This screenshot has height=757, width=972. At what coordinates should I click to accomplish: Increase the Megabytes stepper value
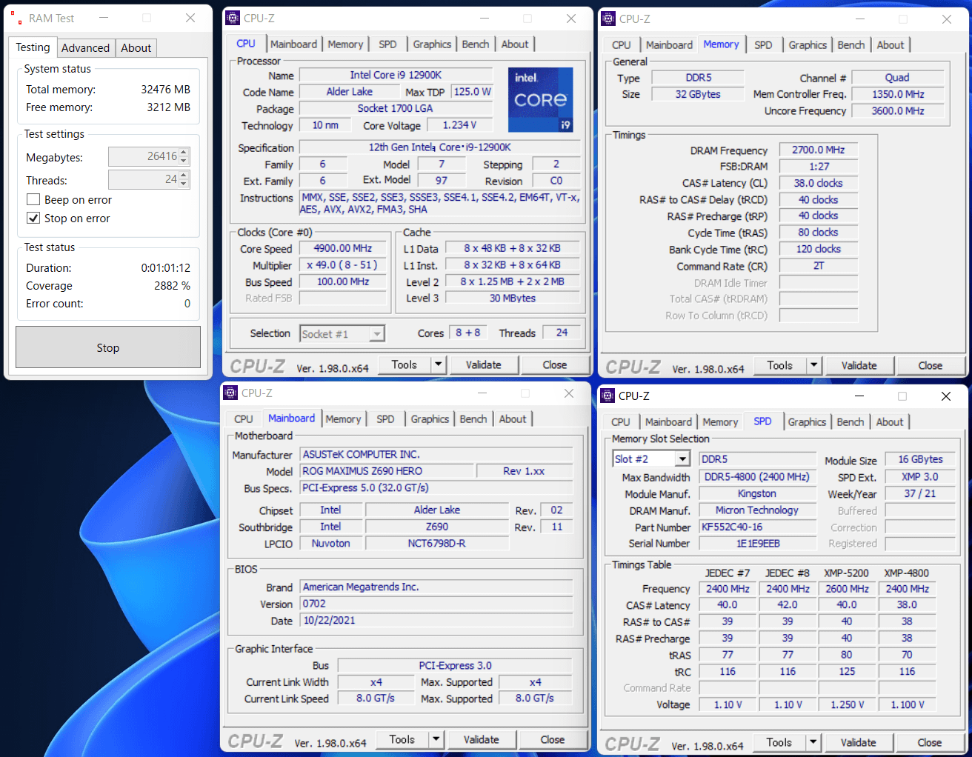click(x=184, y=153)
